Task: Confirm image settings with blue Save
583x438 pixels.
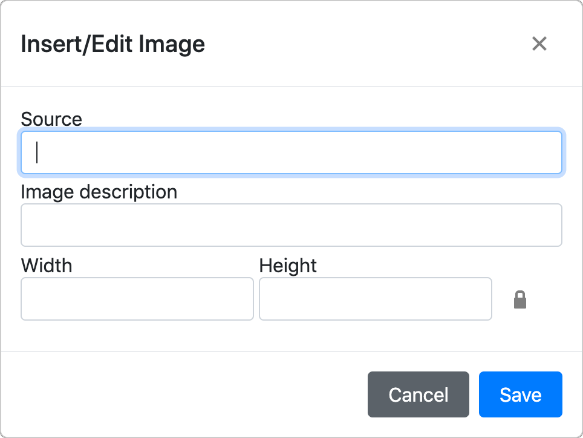Action: click(520, 394)
